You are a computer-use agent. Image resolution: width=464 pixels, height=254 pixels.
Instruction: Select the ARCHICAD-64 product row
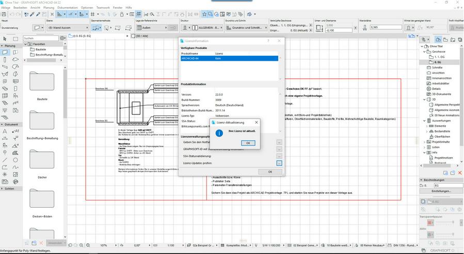pos(229,59)
